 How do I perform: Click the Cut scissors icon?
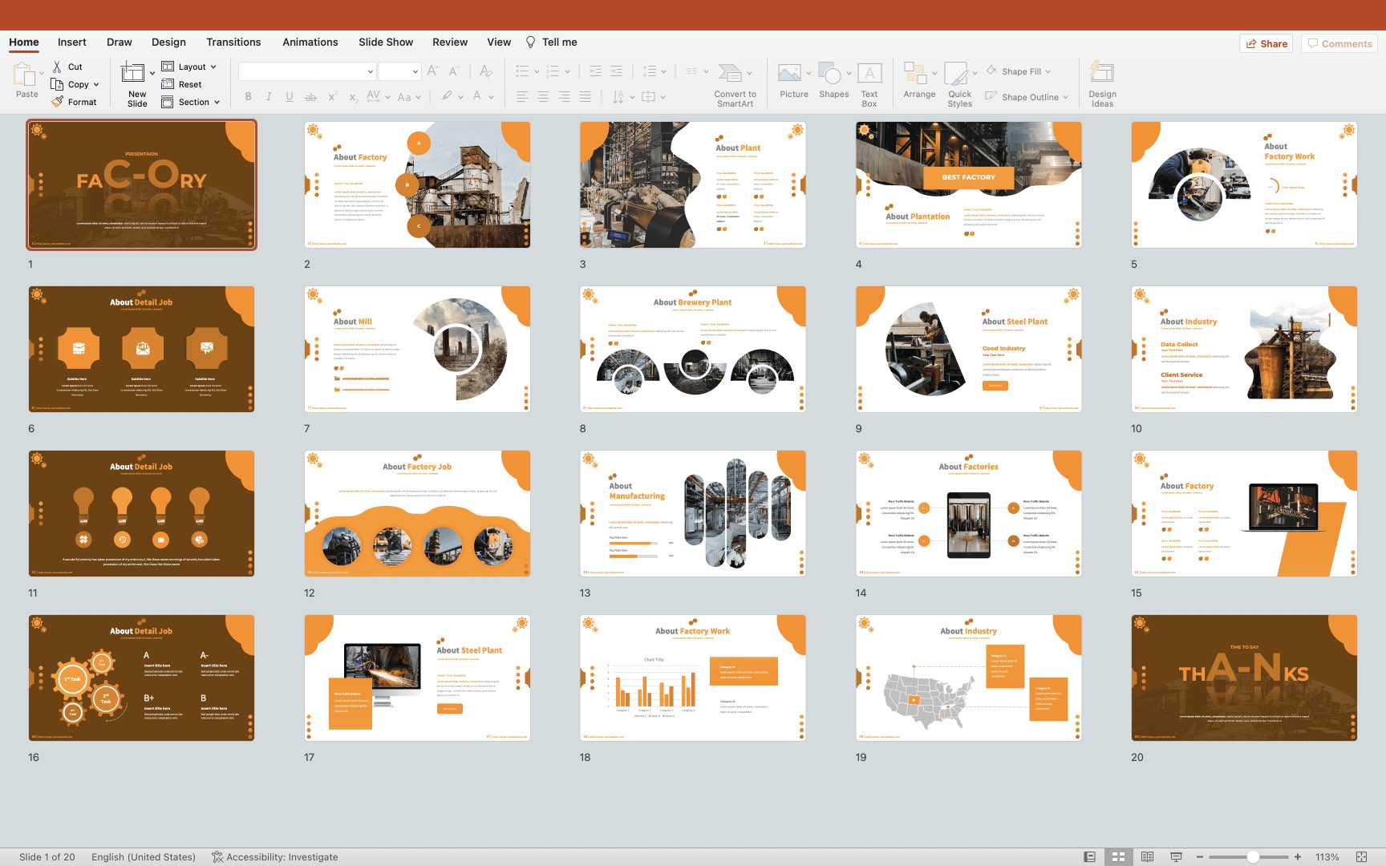pyautogui.click(x=57, y=67)
